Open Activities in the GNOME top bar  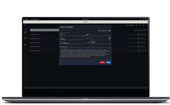pos(26,19)
